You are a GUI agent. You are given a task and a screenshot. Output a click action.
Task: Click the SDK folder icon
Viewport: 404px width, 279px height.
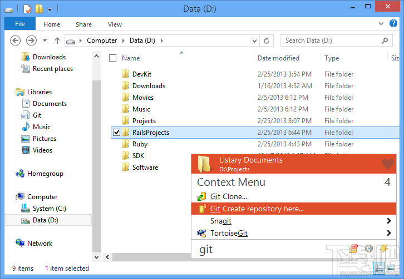tap(125, 155)
